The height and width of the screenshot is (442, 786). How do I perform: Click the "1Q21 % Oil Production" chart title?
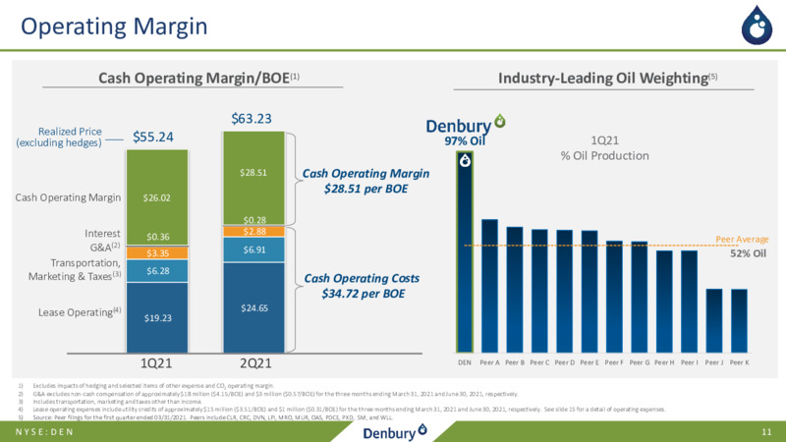point(604,148)
